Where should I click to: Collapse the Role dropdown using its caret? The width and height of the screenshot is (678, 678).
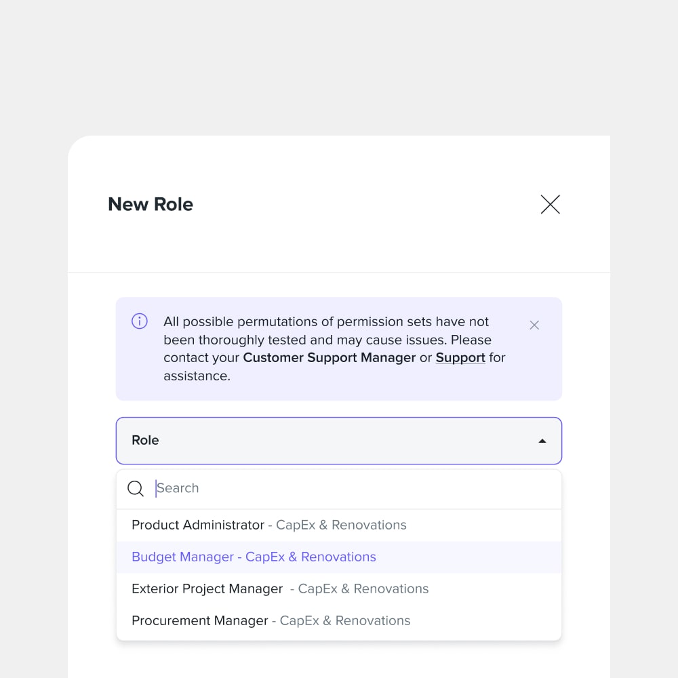pos(542,441)
